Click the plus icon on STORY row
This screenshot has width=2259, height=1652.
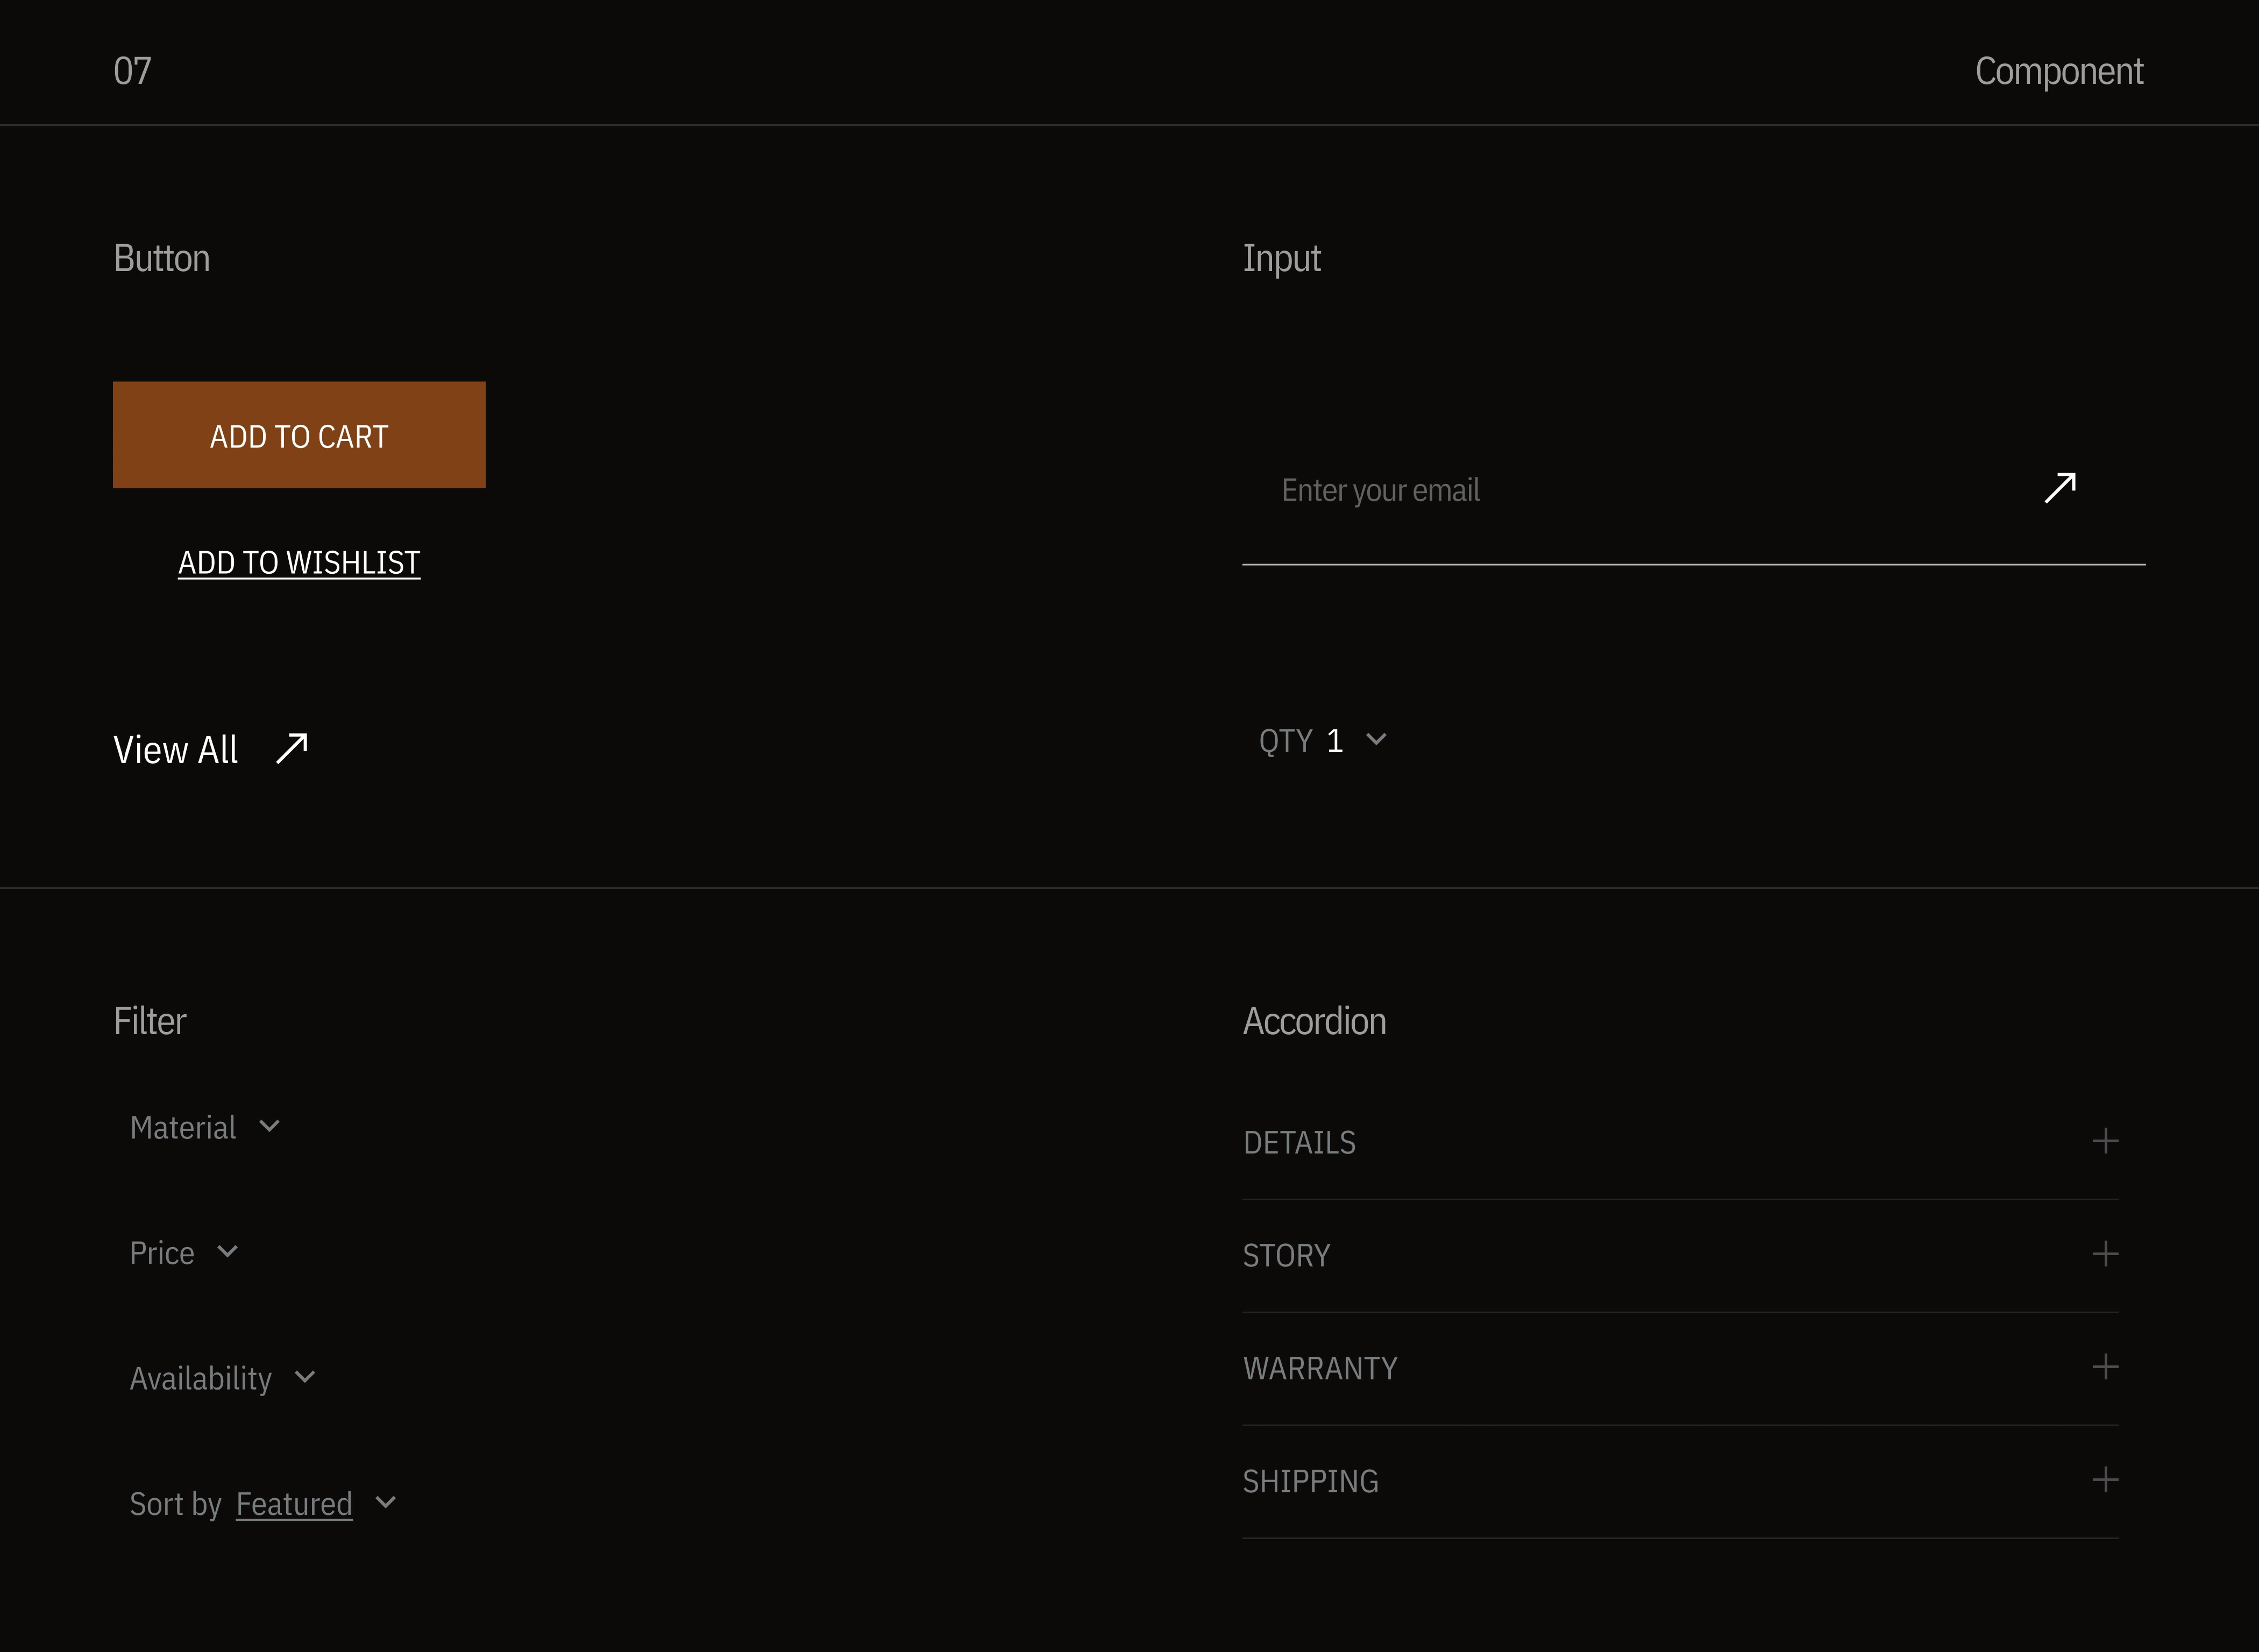click(x=2105, y=1254)
